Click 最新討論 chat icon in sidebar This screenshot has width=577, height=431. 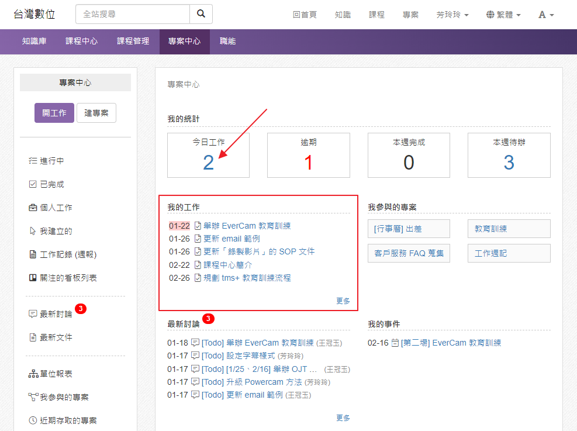pos(33,314)
